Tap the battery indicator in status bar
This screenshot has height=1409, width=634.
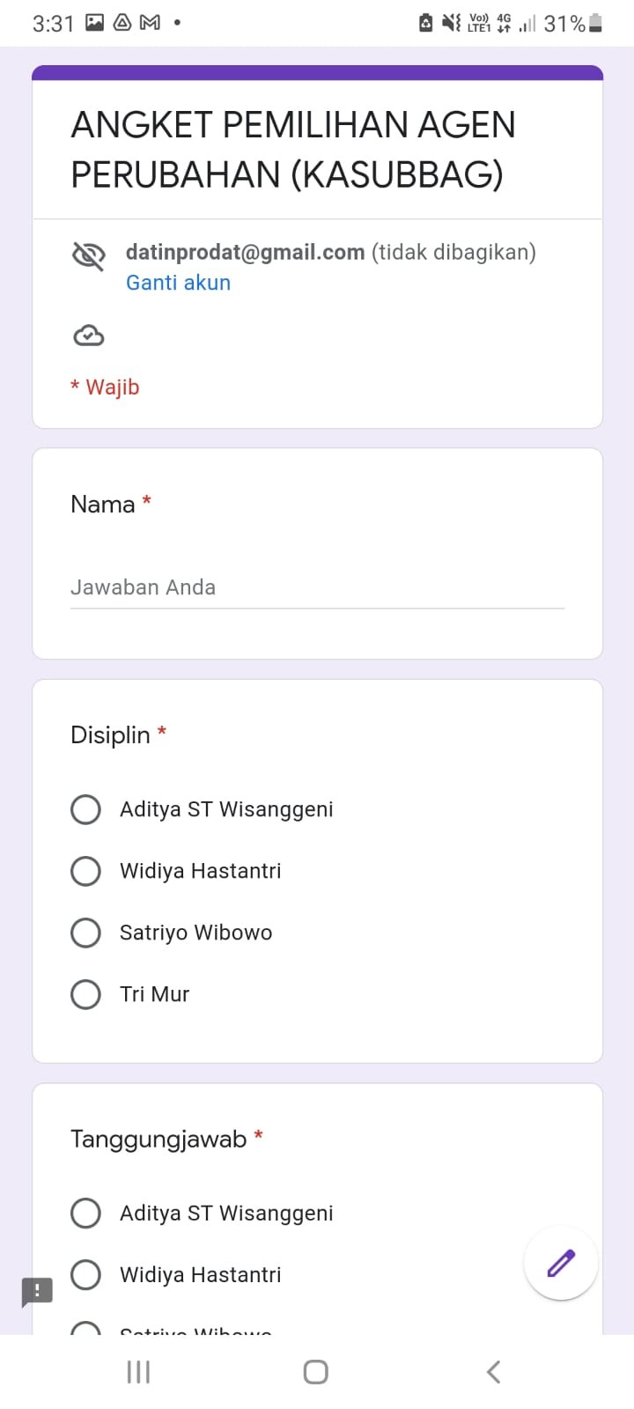tap(595, 23)
